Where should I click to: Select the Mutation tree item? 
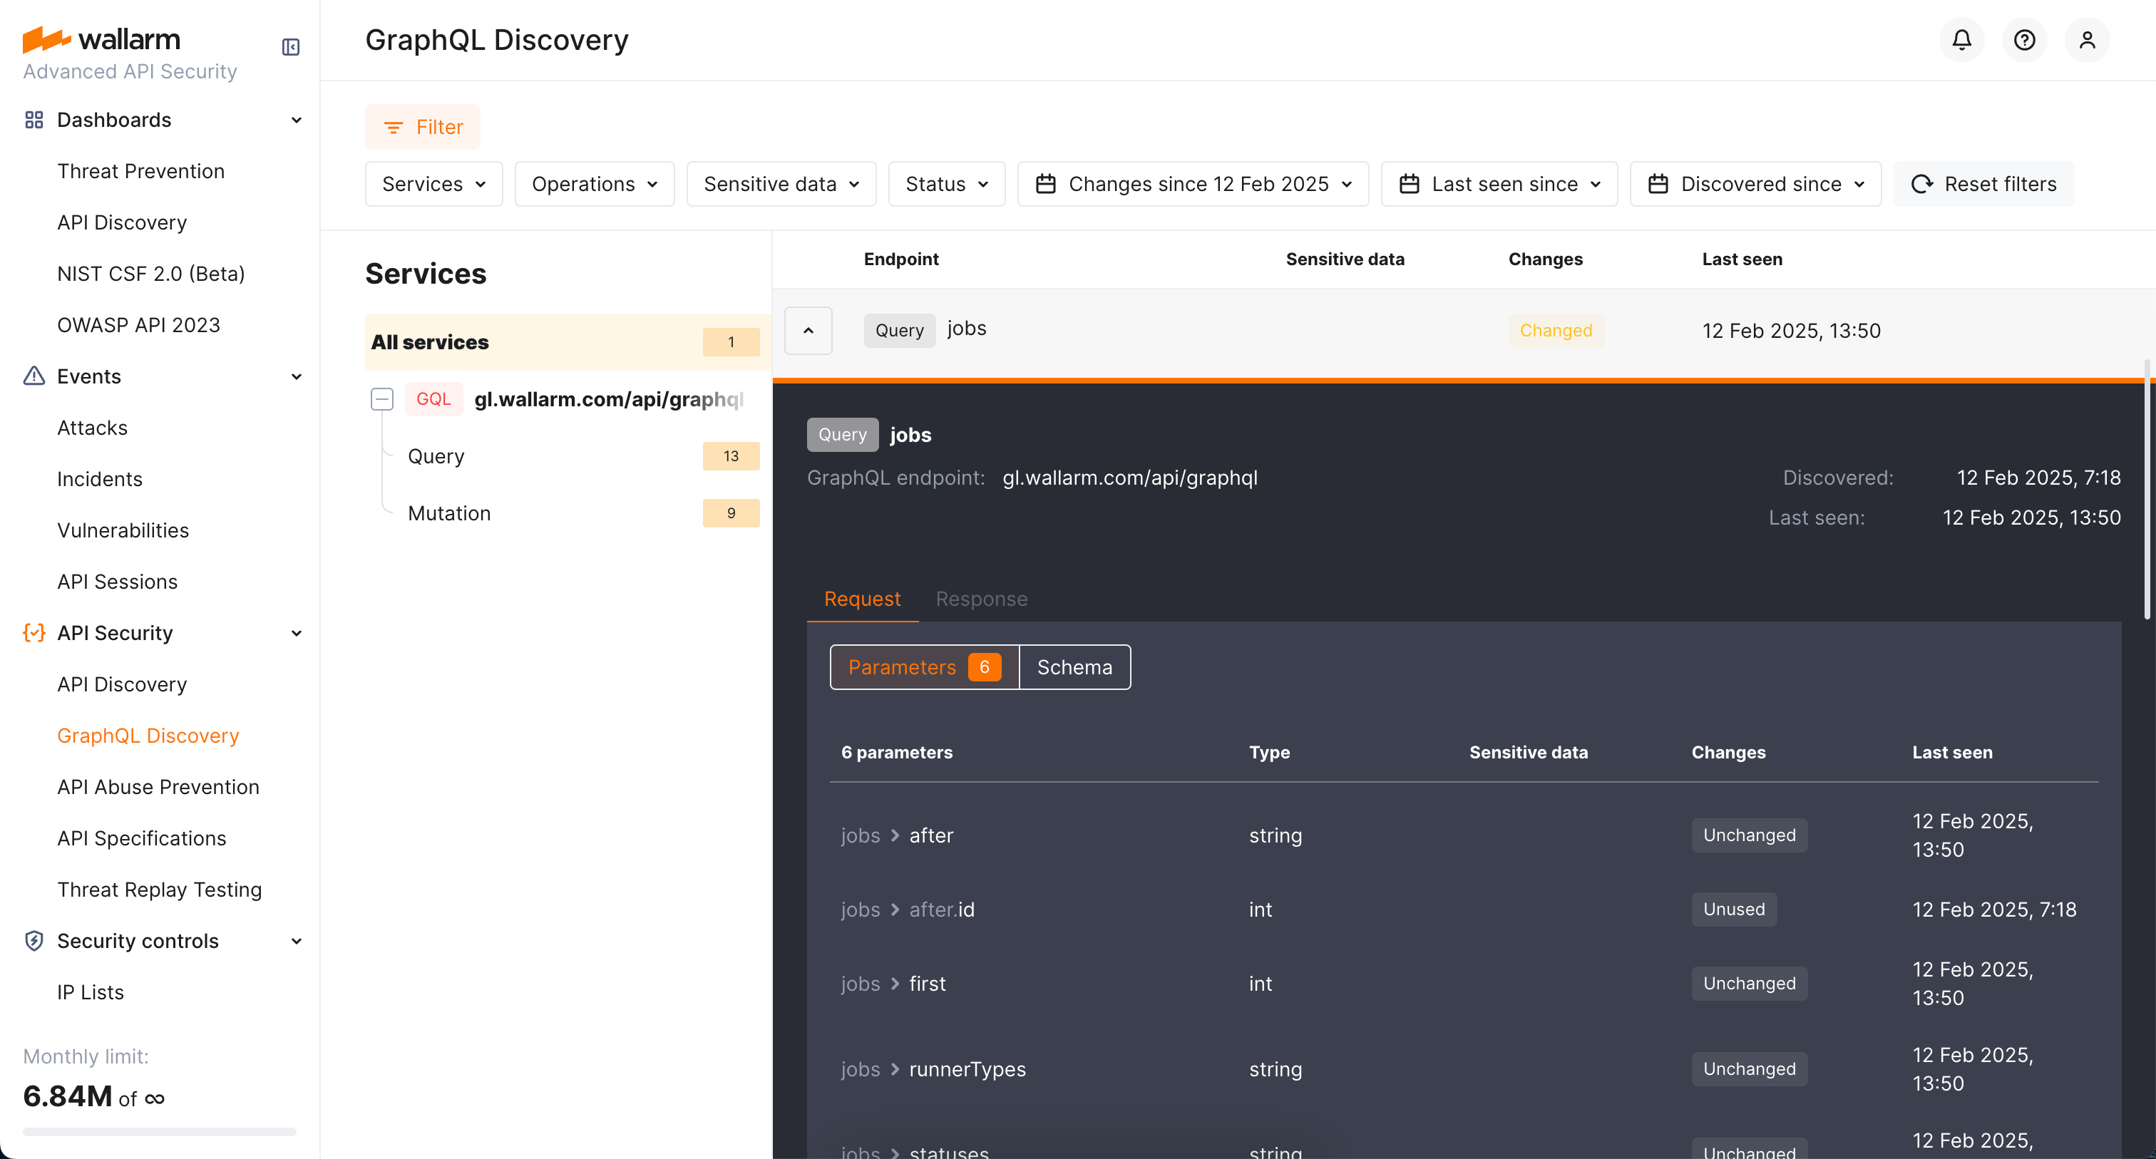tap(449, 513)
